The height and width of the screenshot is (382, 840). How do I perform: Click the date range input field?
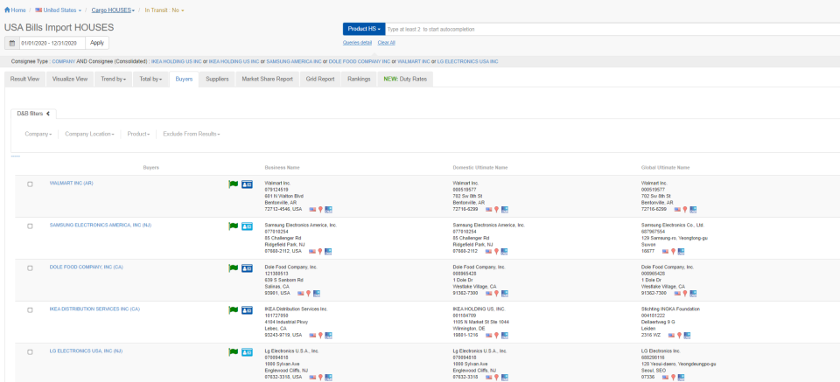52,43
